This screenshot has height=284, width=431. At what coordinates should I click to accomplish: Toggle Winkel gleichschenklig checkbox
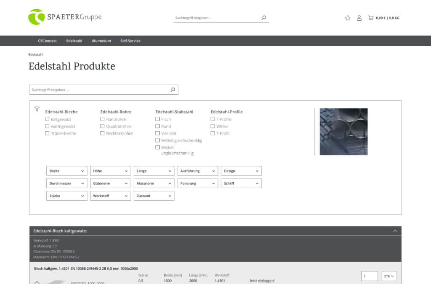point(157,141)
